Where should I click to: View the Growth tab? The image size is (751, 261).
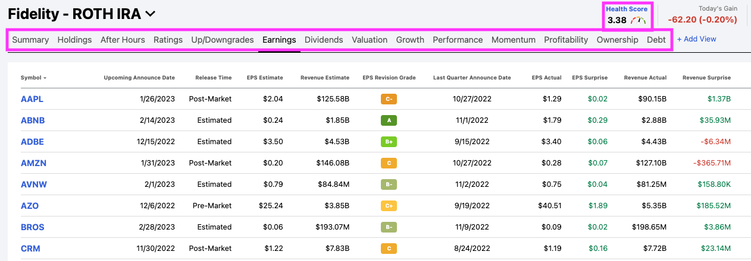[x=410, y=40]
